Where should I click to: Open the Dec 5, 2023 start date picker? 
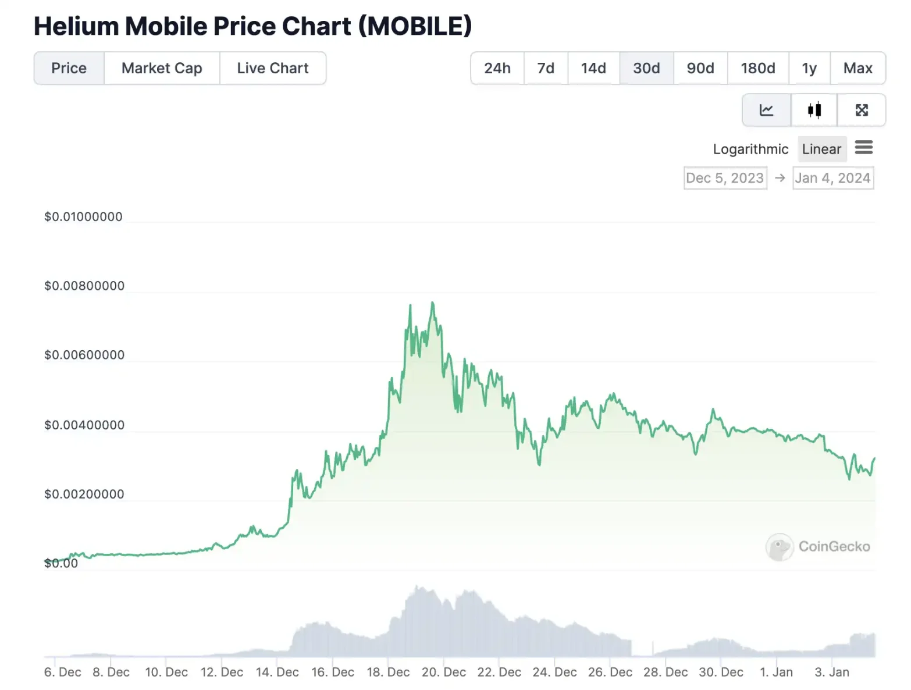725,178
